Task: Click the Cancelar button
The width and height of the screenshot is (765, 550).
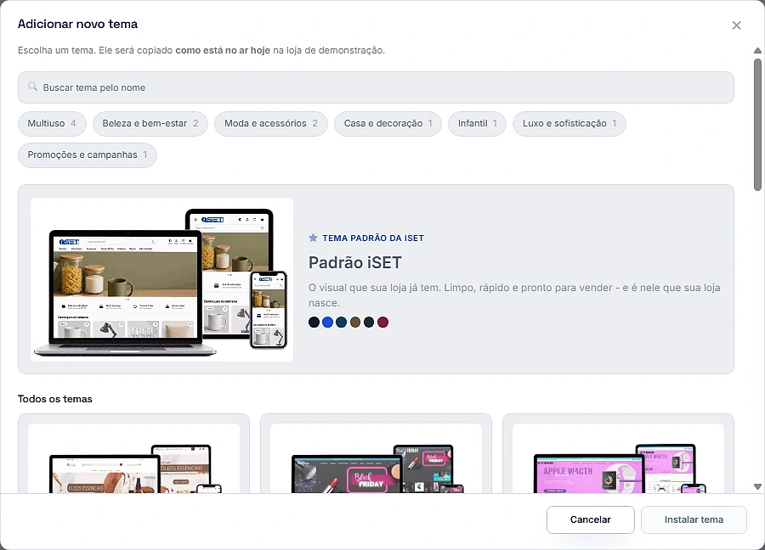Action: click(x=591, y=519)
